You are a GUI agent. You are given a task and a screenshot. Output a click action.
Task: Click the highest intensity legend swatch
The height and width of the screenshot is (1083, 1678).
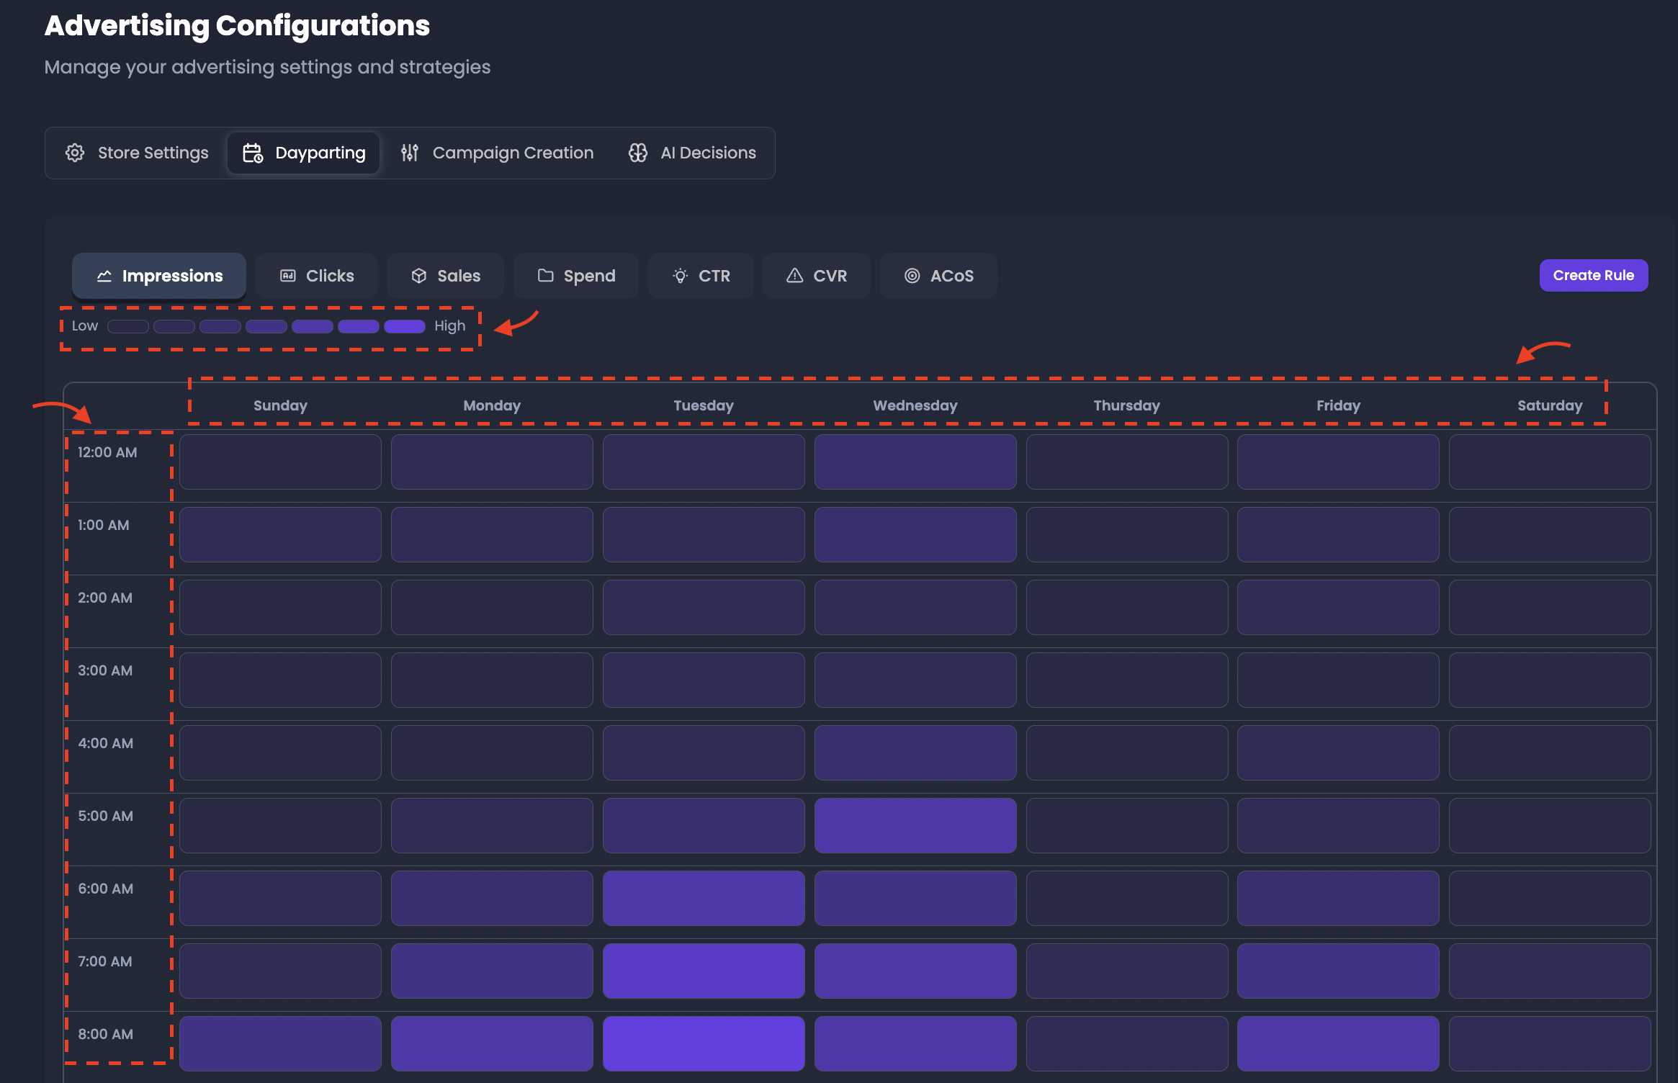click(x=405, y=326)
